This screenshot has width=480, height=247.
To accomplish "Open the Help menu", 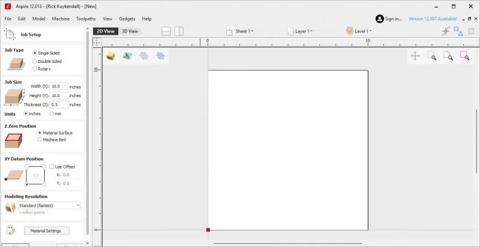I will click(146, 19).
